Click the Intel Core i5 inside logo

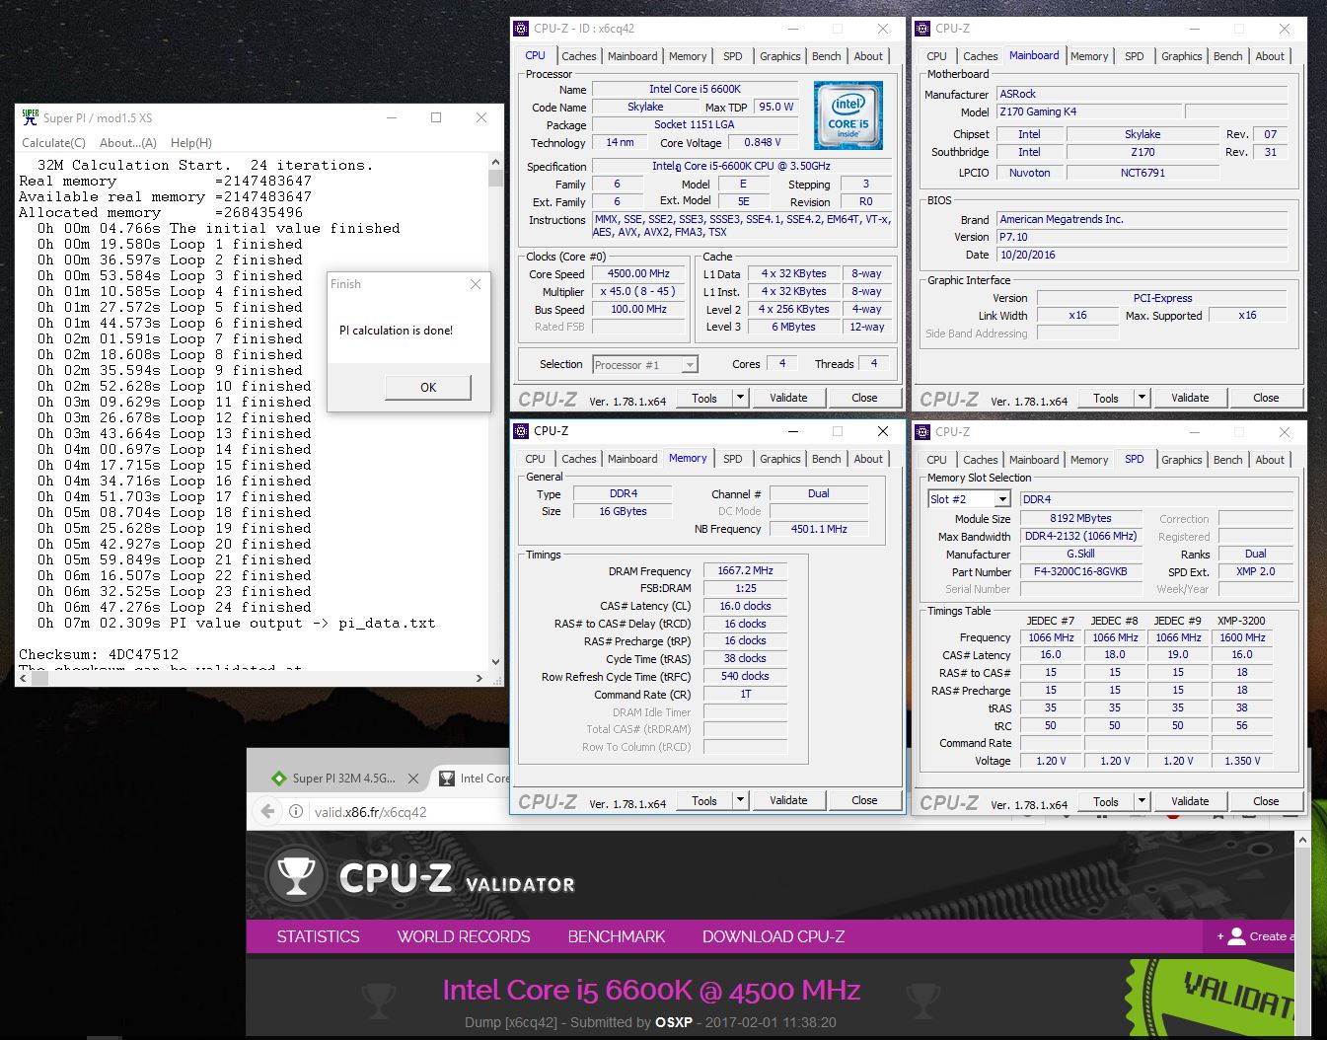click(848, 114)
